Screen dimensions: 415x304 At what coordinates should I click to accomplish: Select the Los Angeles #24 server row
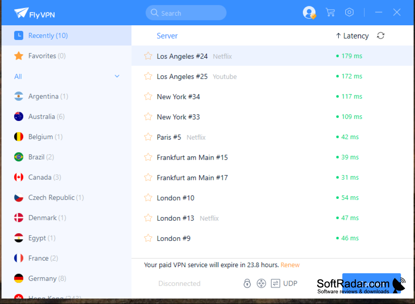[272, 56]
